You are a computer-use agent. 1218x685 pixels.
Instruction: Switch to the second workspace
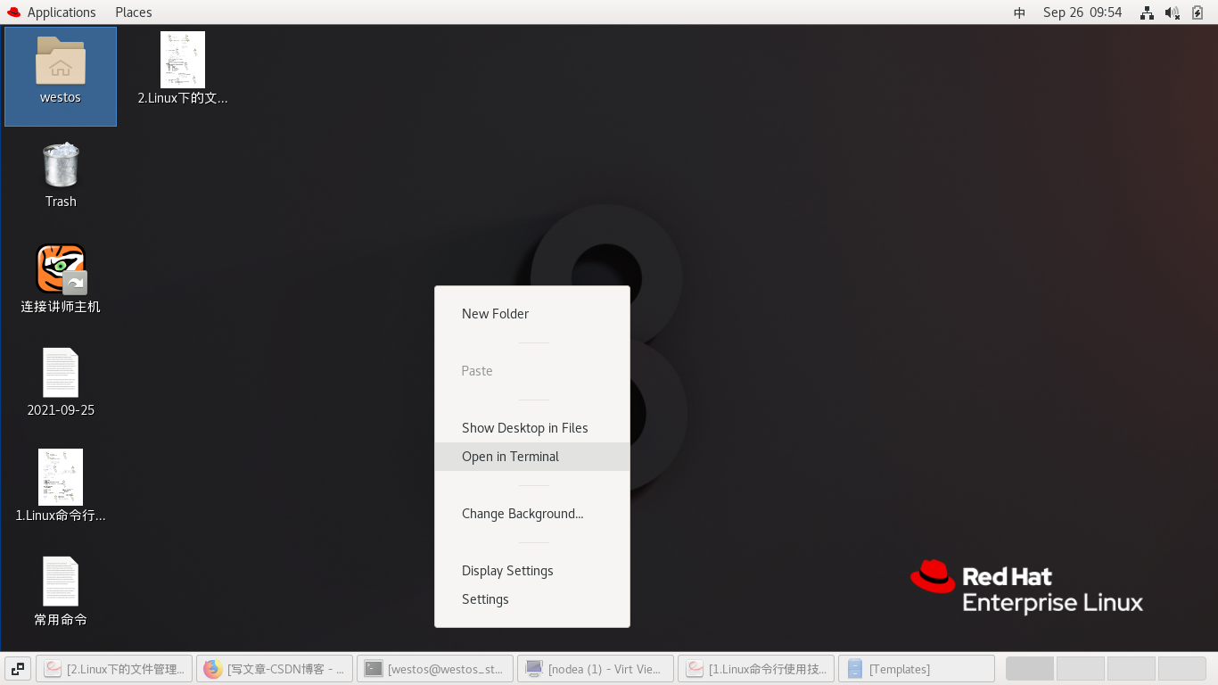(x=1081, y=669)
